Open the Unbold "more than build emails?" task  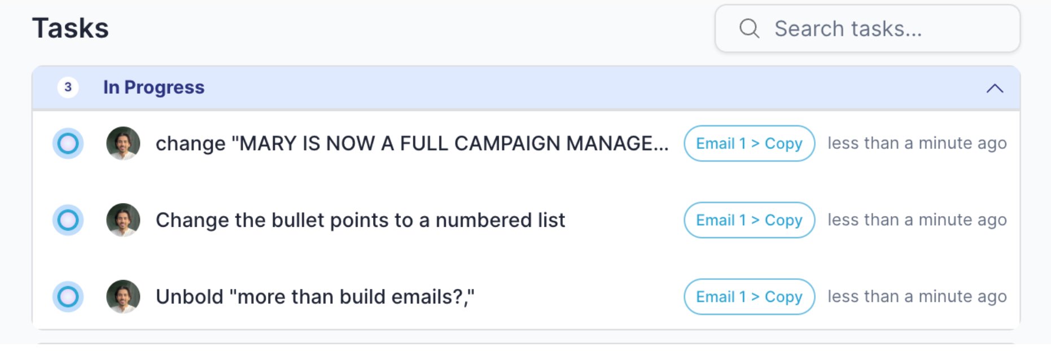(x=315, y=297)
